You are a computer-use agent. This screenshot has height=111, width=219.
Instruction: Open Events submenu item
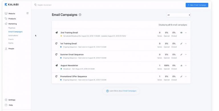[x=11, y=39]
